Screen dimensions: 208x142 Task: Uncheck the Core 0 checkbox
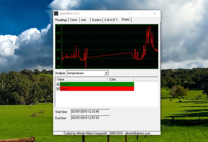58,84
